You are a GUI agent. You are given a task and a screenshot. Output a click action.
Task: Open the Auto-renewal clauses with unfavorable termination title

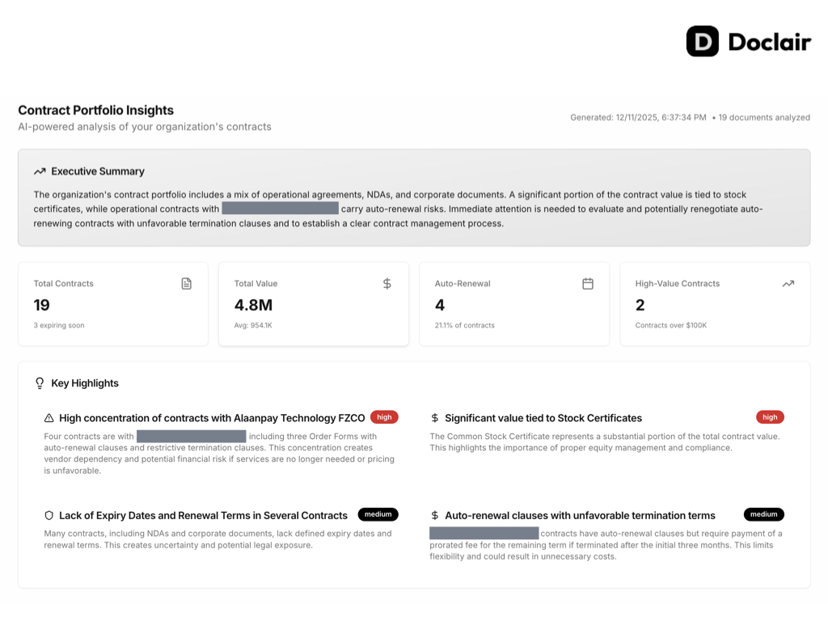tap(581, 515)
